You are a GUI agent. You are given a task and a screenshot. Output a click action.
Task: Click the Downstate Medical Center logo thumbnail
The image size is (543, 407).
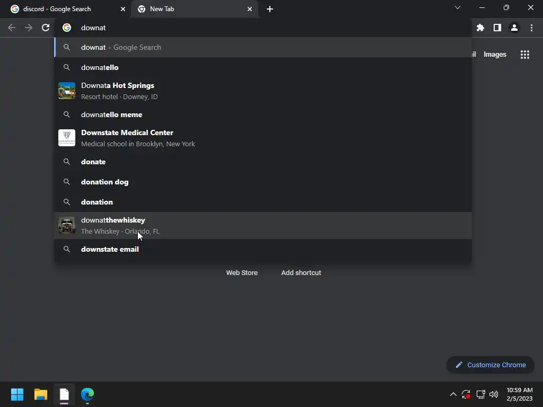tap(67, 138)
